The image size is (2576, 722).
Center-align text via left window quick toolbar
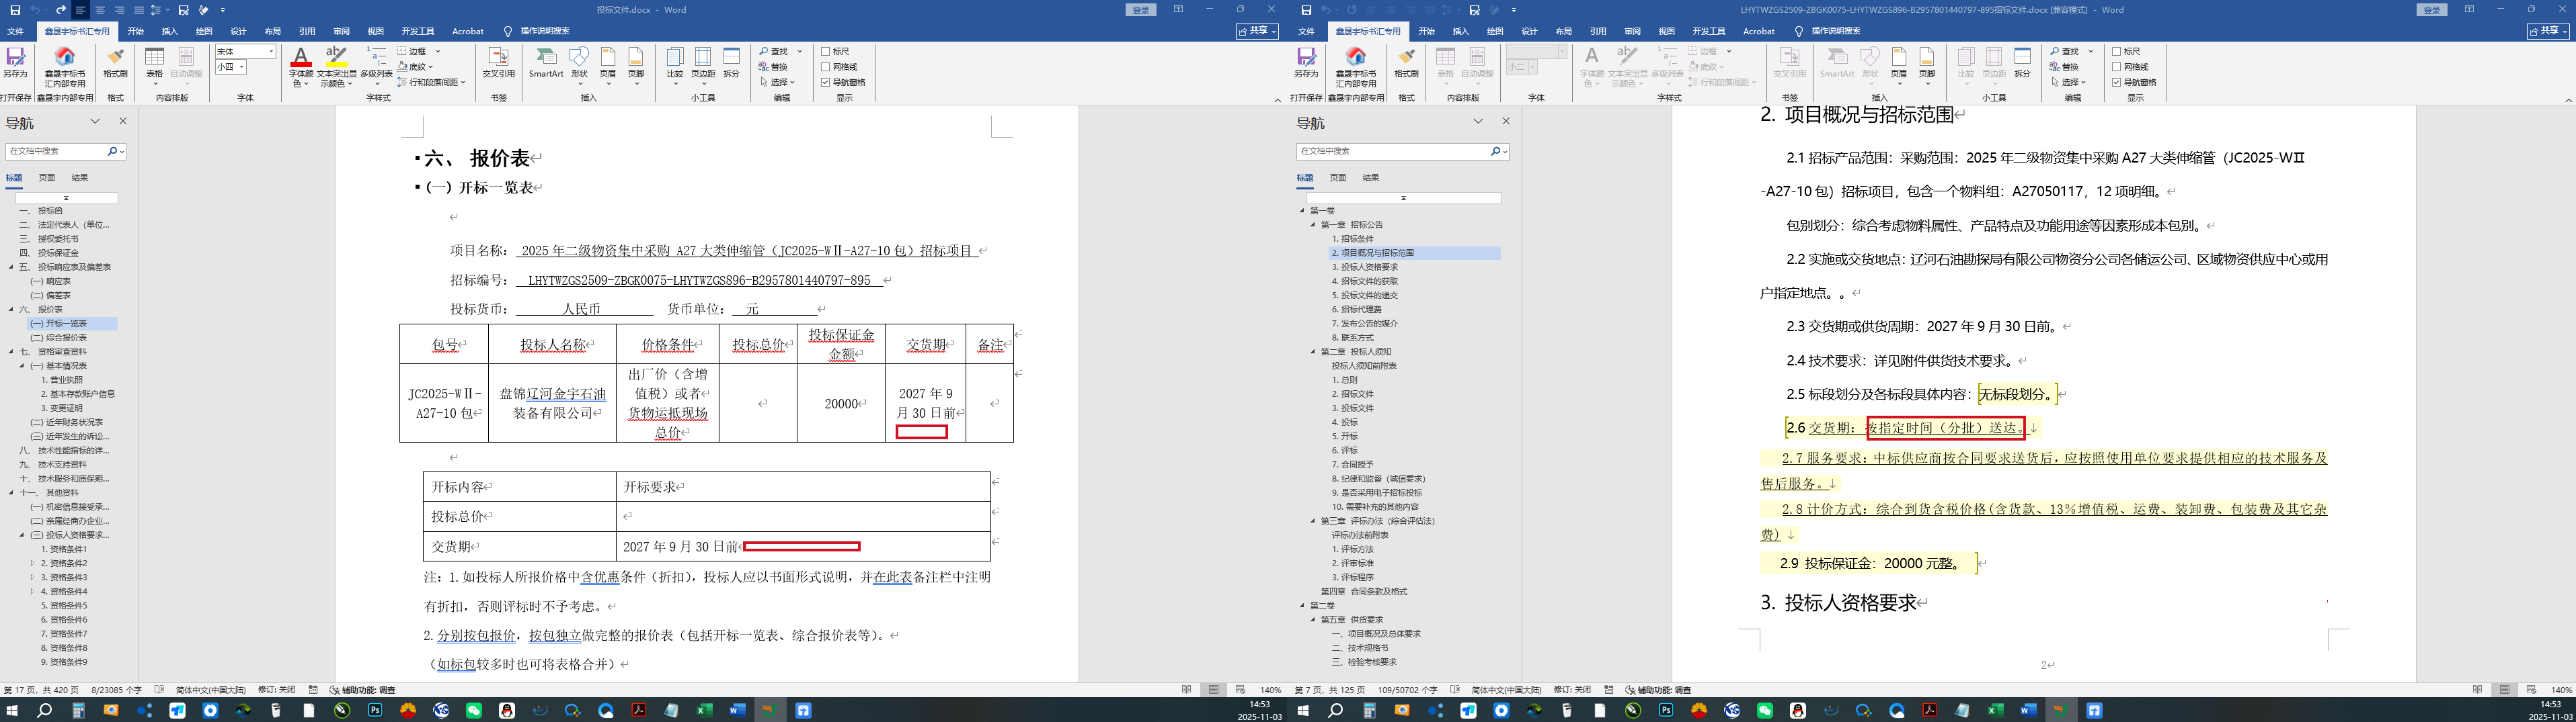(x=100, y=10)
